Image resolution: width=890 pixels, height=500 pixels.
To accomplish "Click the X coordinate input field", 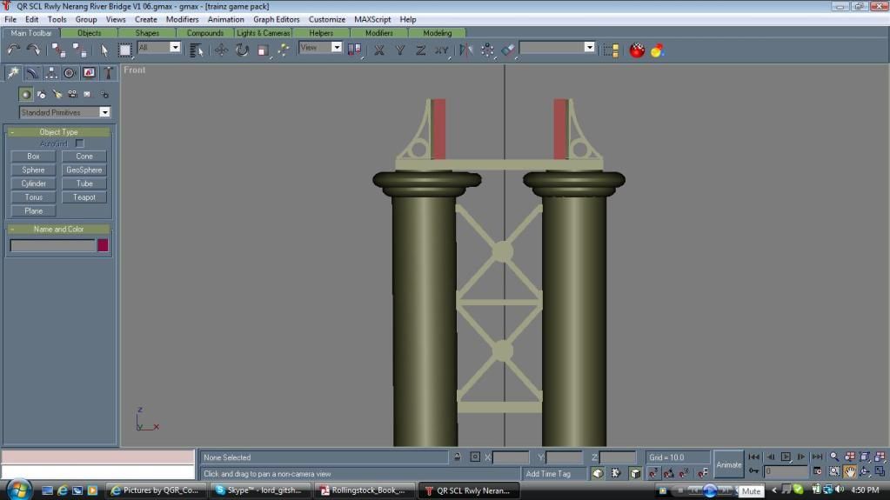I will click(511, 457).
